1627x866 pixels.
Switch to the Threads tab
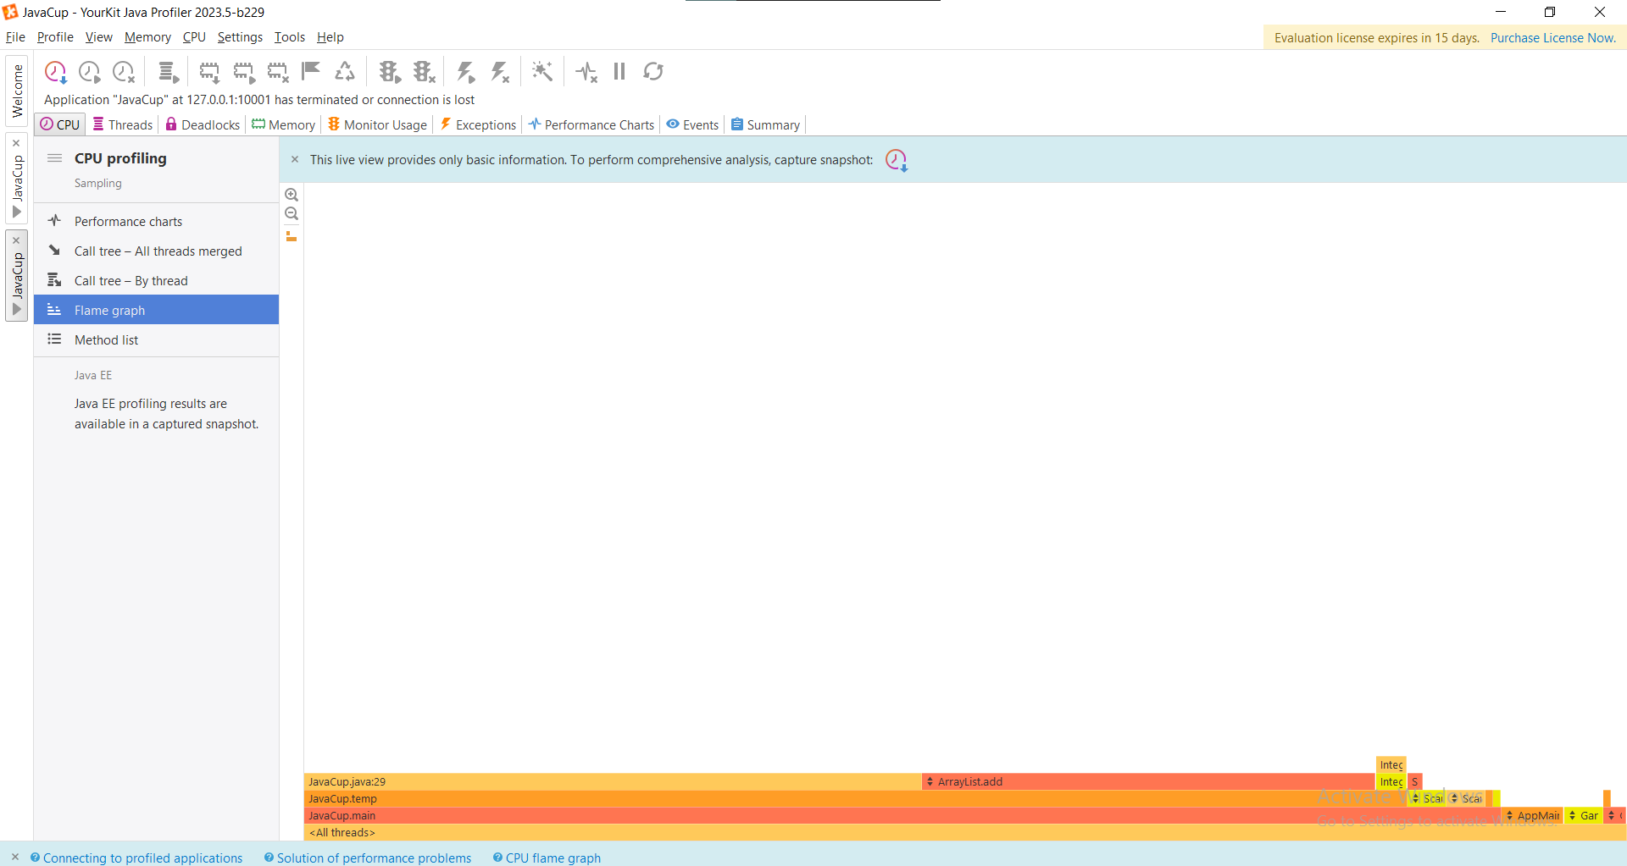tap(122, 124)
